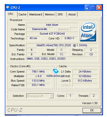Click the OK button
This screenshot has width=107, height=117.
coord(92,110)
